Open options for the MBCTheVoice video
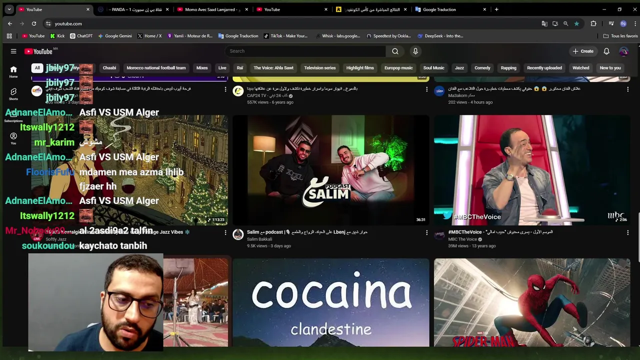 click(627, 232)
